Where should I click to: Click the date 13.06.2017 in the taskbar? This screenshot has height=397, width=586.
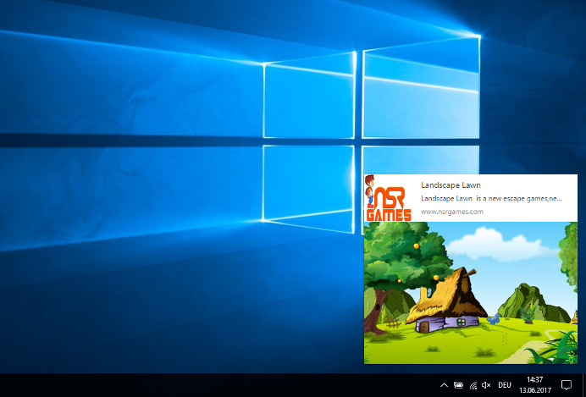534,390
